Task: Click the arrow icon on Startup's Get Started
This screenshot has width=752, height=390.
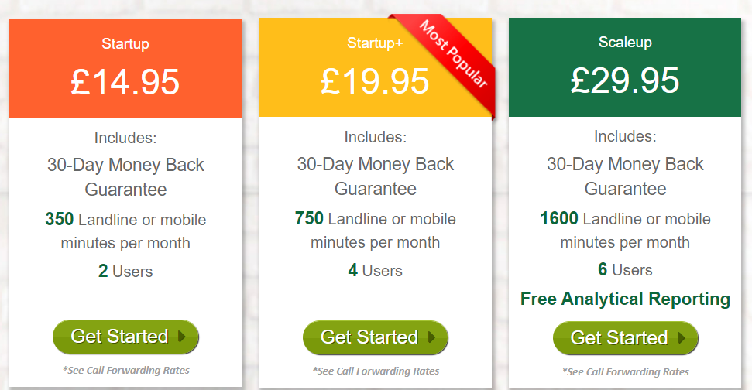Action: point(182,337)
